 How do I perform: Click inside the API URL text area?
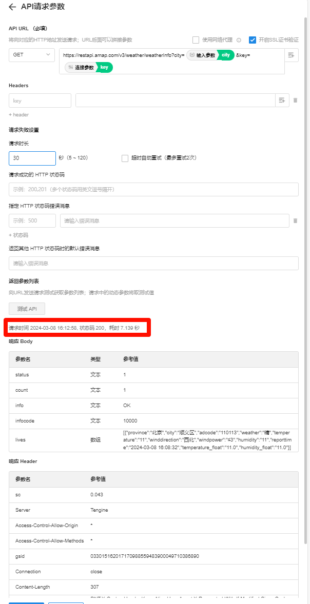click(x=172, y=61)
